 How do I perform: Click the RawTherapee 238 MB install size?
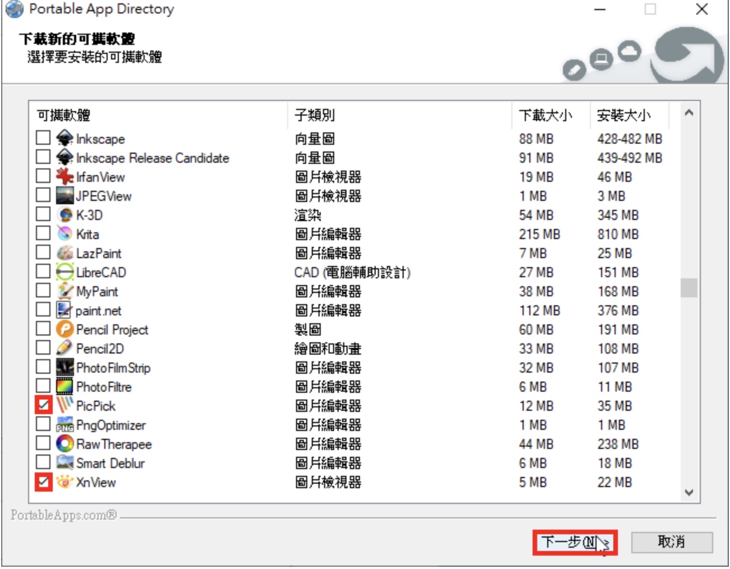pos(618,444)
